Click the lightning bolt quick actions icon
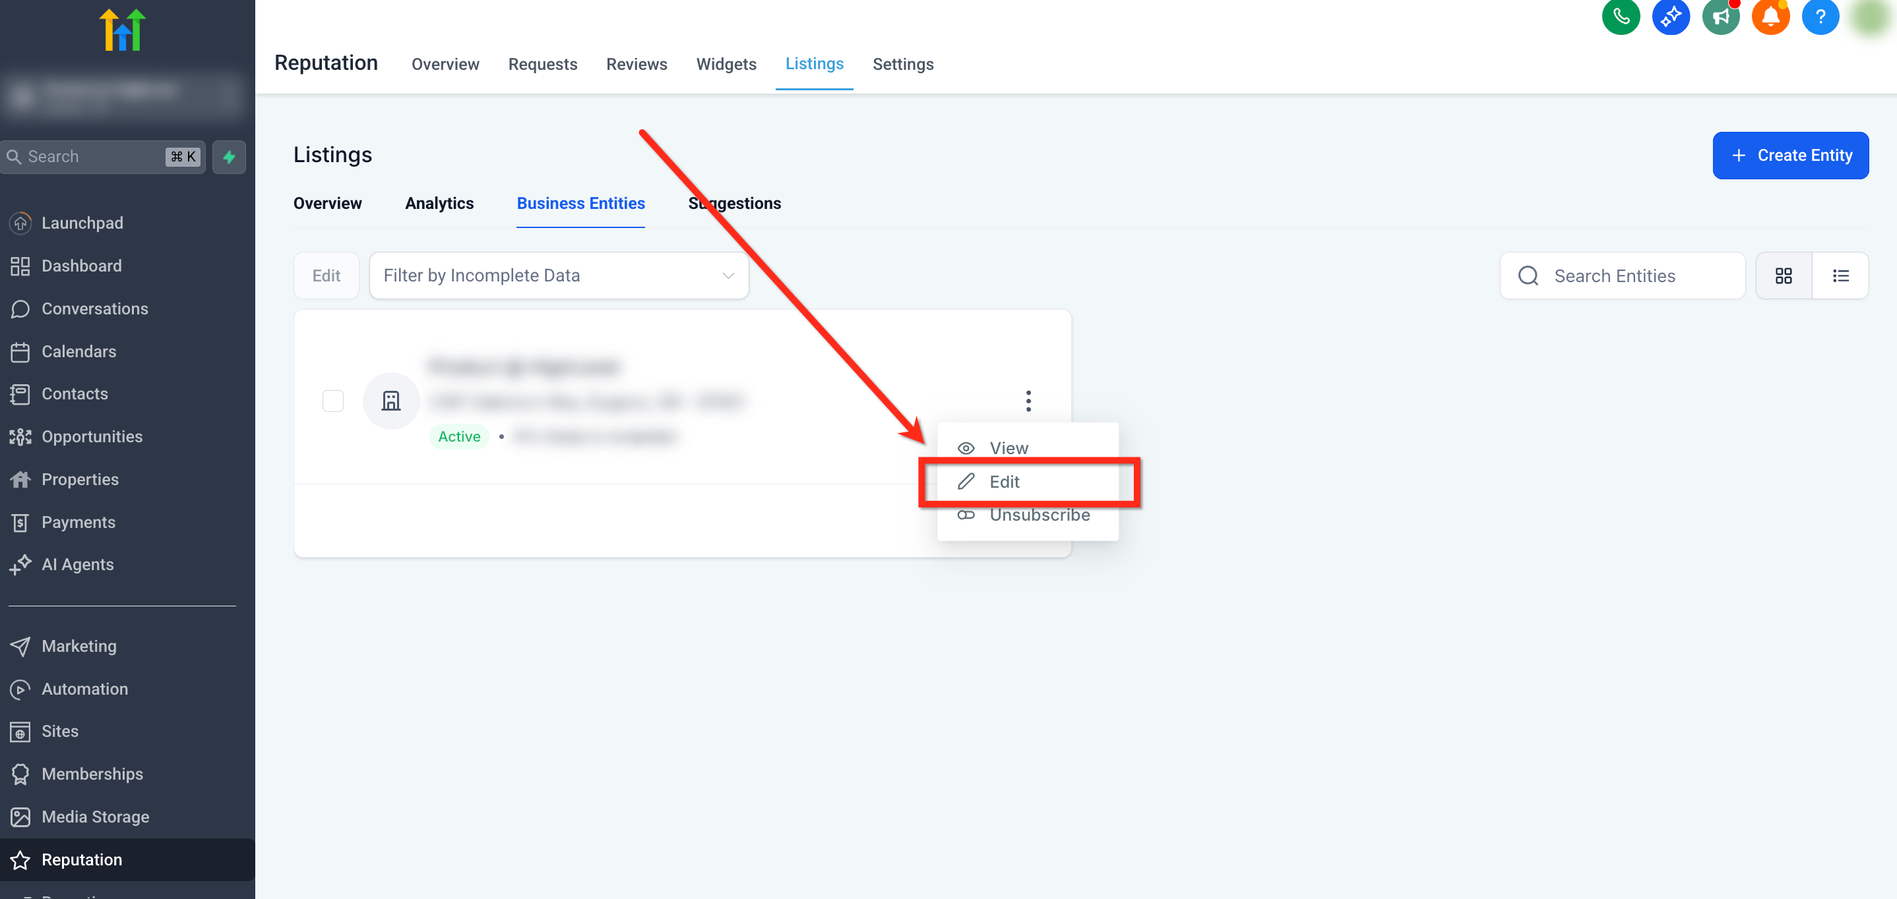 pos(229,157)
